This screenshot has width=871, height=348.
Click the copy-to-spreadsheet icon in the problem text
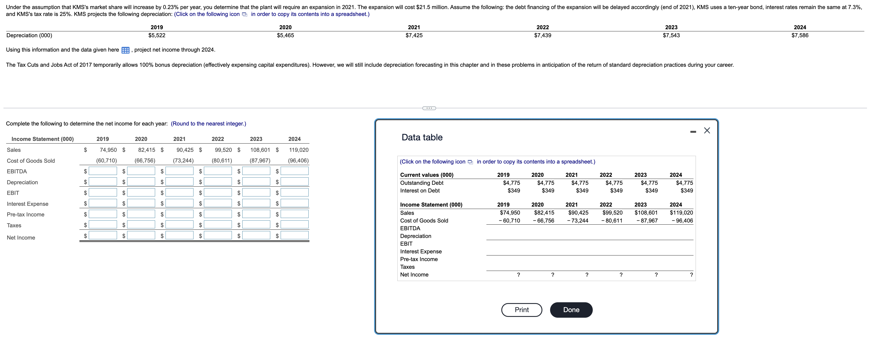244,15
